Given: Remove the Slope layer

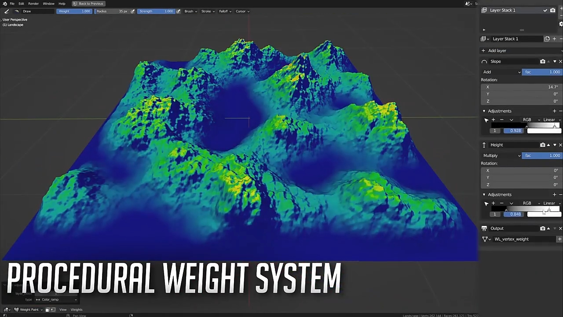Looking at the screenshot, I should click(x=560, y=62).
